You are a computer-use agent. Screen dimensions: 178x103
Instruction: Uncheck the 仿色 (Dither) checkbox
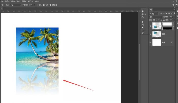[x=44, y=5]
